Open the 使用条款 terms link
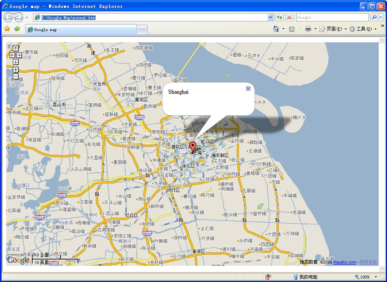The image size is (387, 282). (368, 262)
